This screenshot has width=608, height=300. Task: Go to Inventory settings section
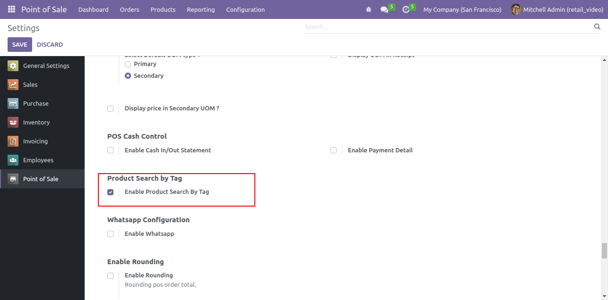(42, 123)
